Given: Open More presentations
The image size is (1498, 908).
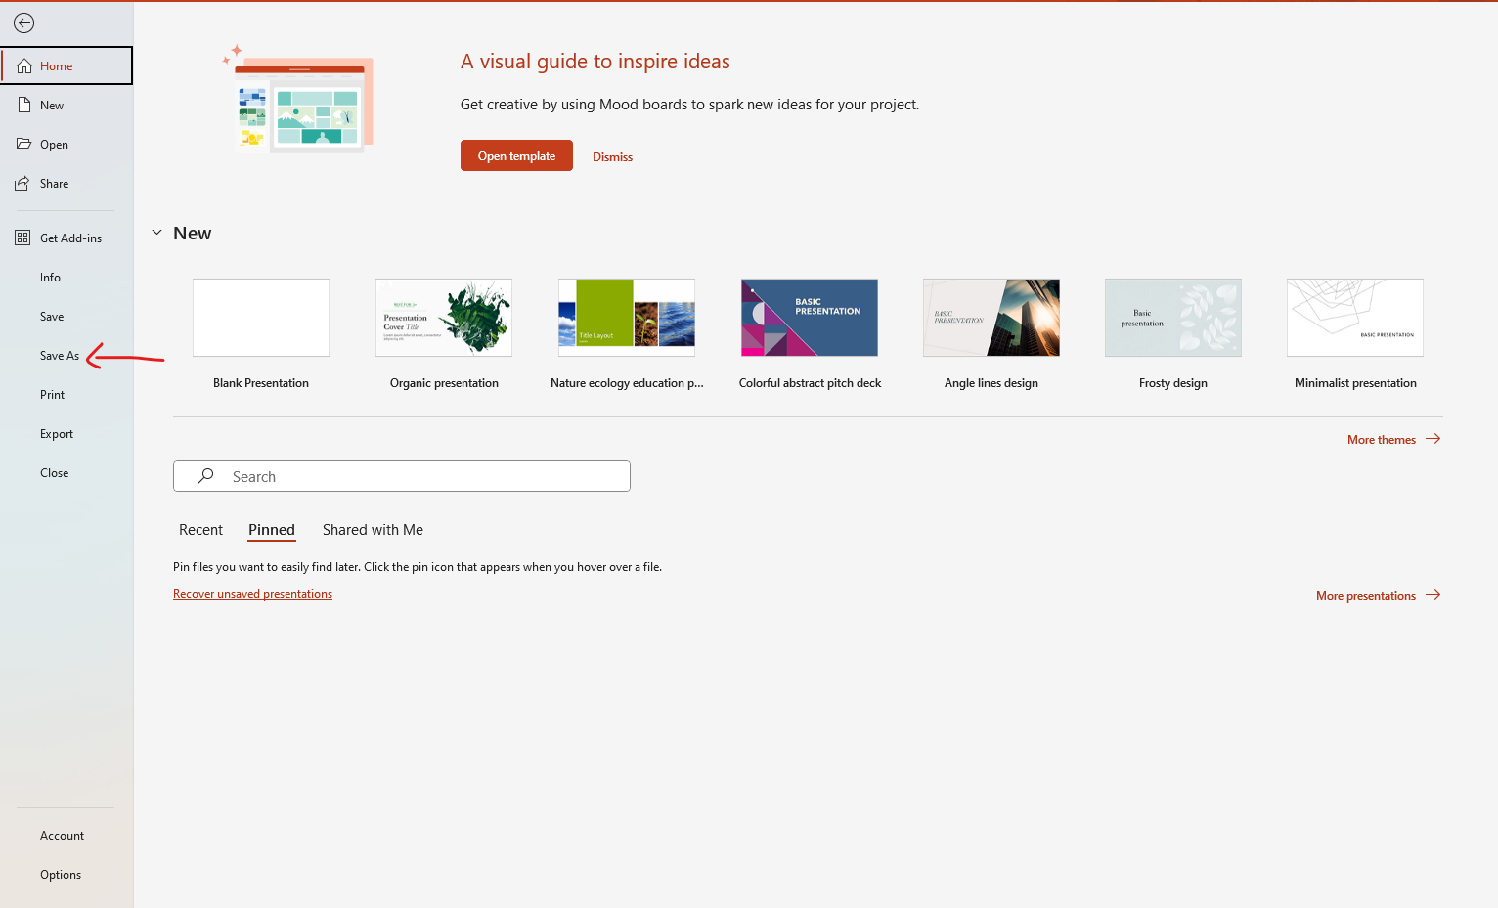Looking at the screenshot, I should pyautogui.click(x=1366, y=595).
